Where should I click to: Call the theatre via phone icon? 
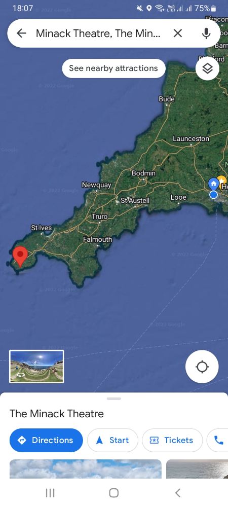[218, 440]
